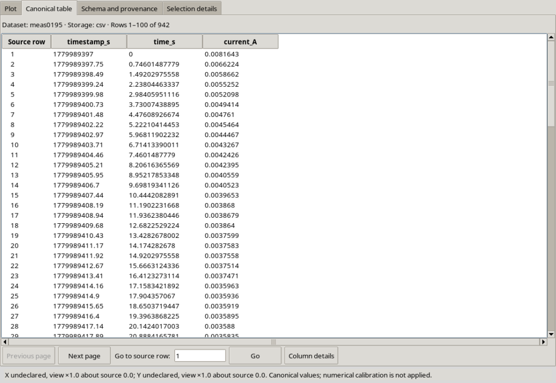Click the Go button
This screenshot has height=383, width=556.
coord(255,356)
